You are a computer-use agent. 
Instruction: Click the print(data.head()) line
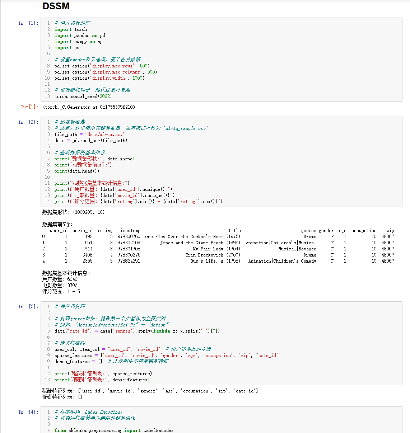point(77,171)
